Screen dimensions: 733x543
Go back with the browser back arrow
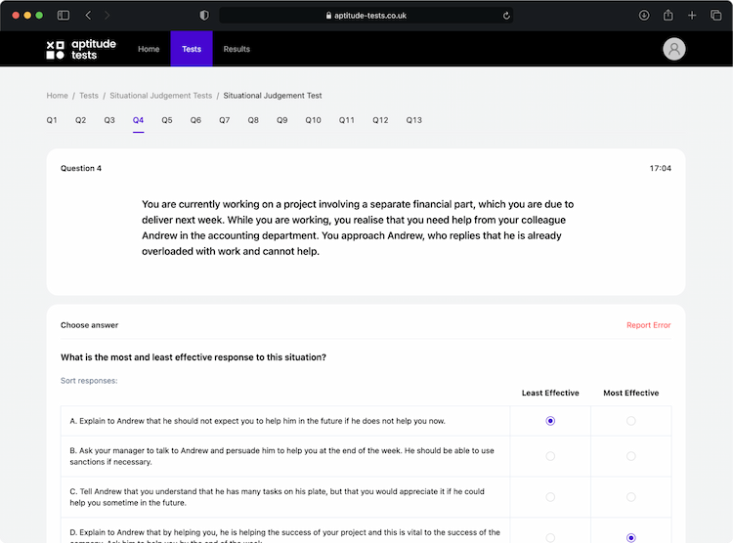88,16
